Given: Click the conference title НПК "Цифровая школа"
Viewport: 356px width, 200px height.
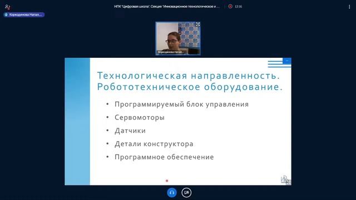Looking at the screenshot, I should pyautogui.click(x=167, y=7).
